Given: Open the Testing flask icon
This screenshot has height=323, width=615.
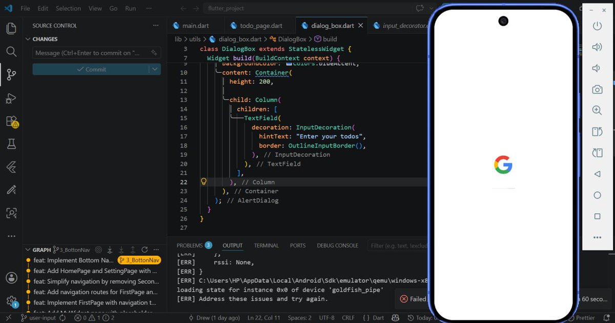Looking at the screenshot, I should click(x=11, y=145).
